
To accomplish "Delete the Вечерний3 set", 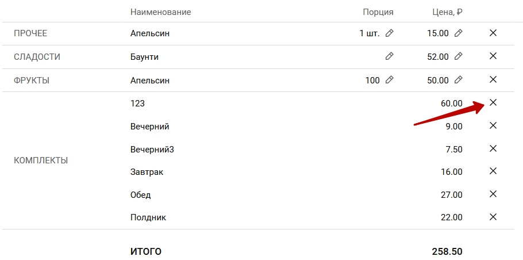I will [493, 148].
